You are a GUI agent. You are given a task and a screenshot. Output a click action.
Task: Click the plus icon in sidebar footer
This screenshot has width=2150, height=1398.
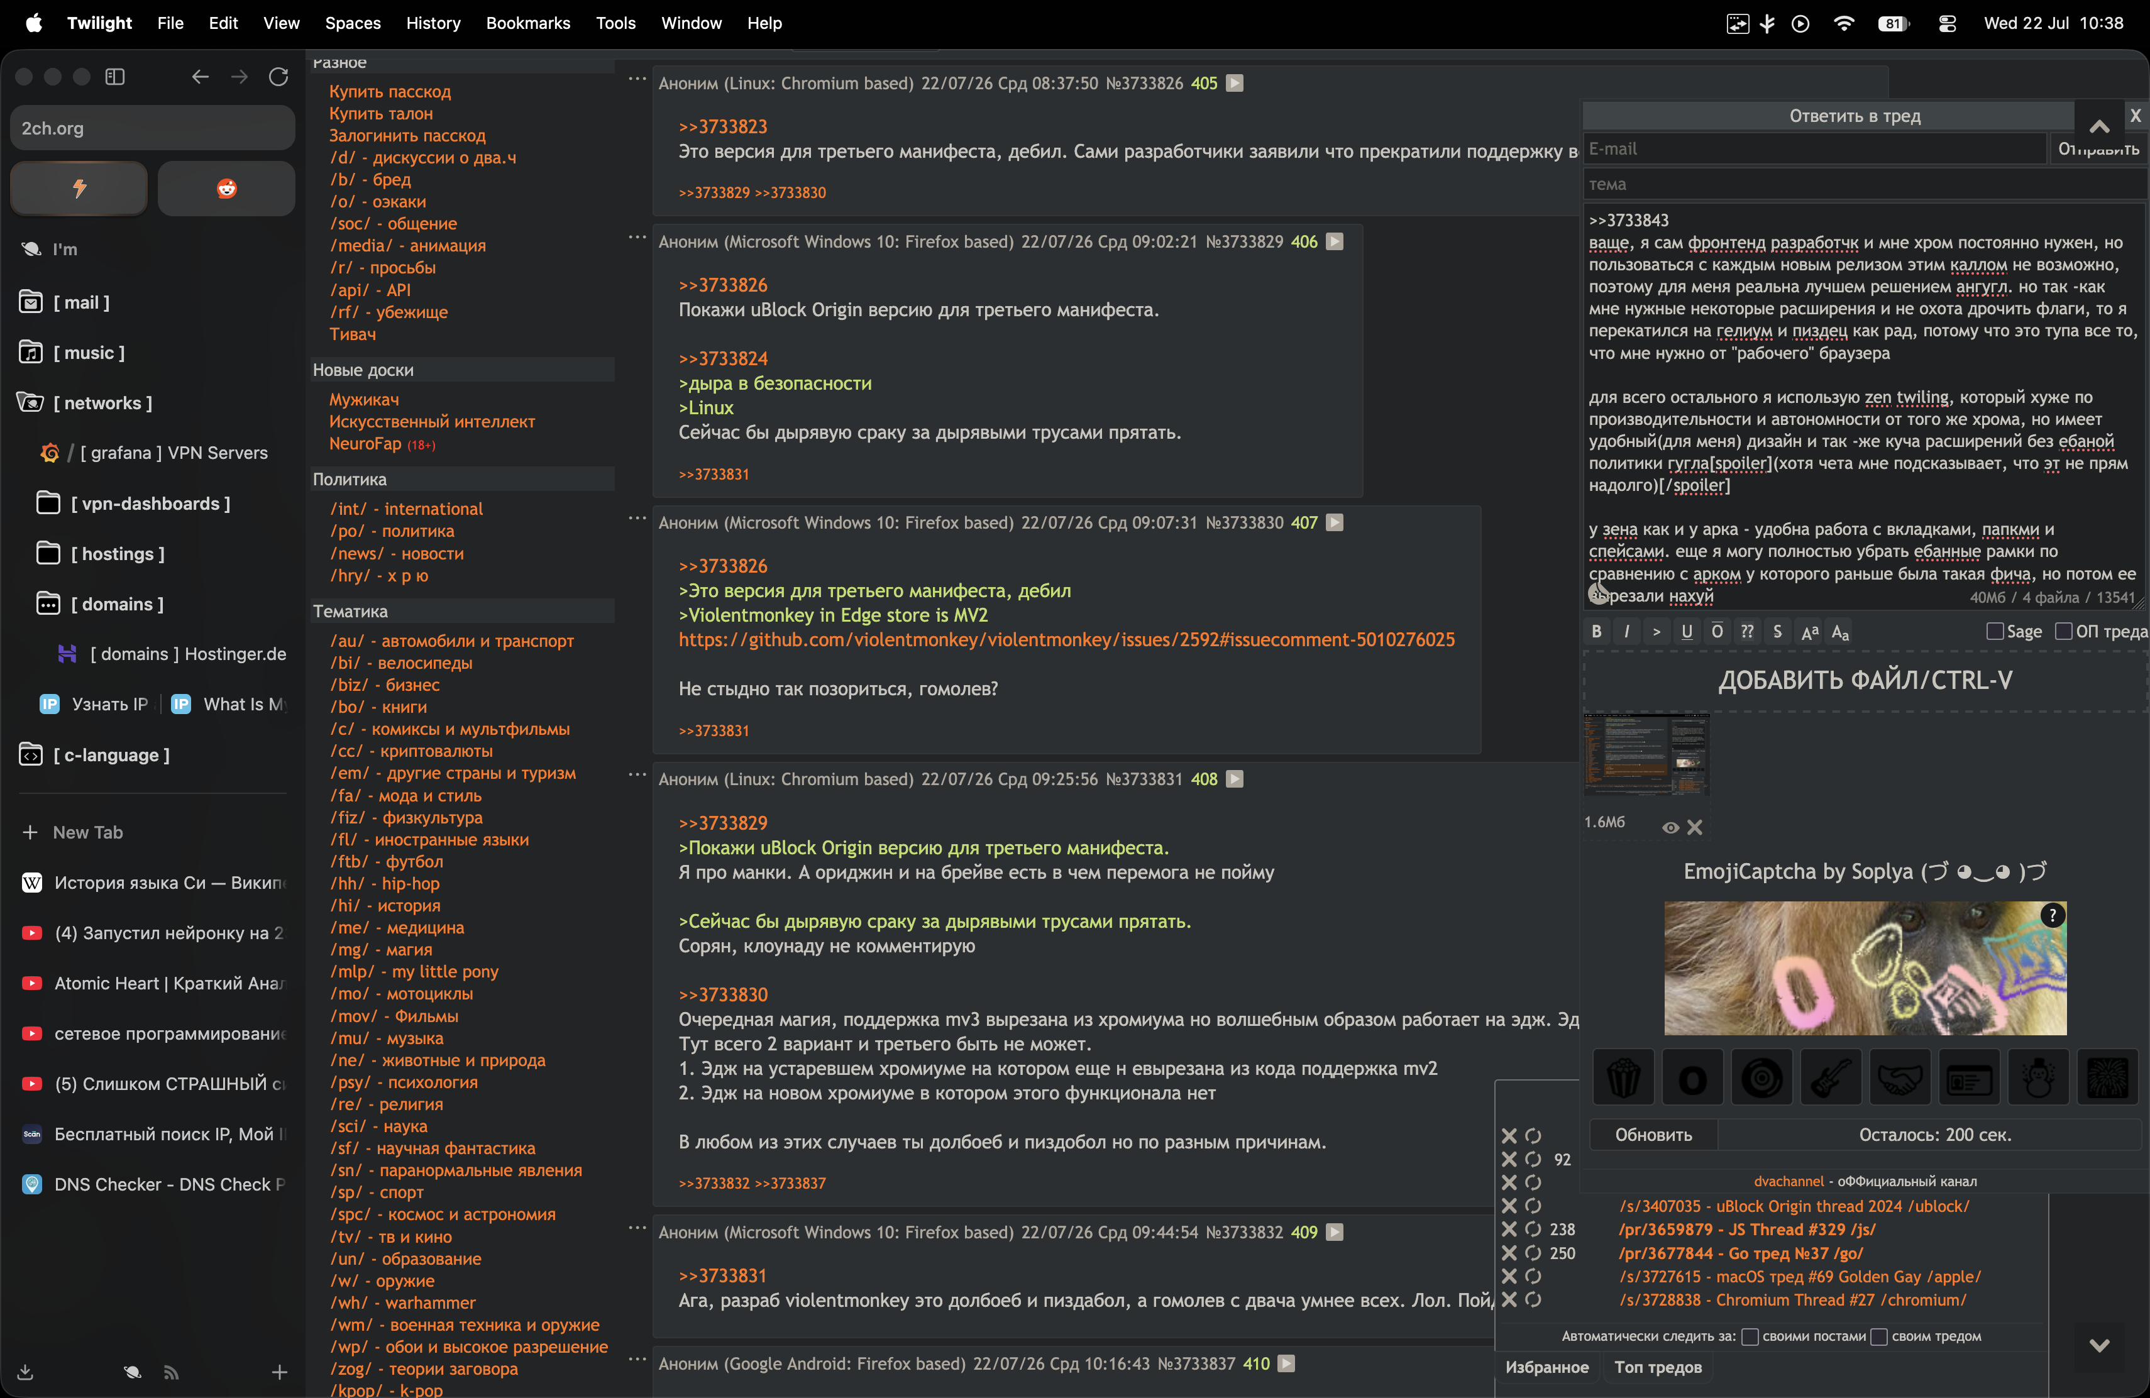[x=279, y=1372]
